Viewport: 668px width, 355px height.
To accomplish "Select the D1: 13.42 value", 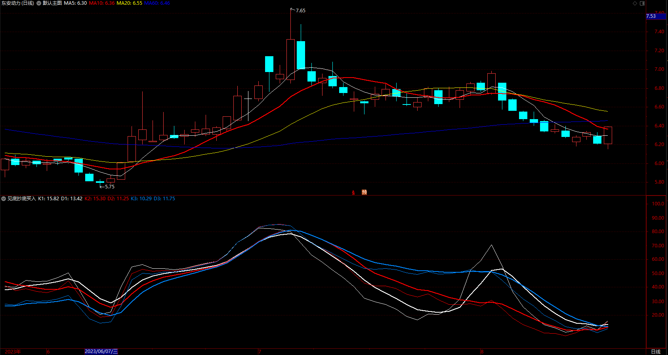I will point(72,199).
